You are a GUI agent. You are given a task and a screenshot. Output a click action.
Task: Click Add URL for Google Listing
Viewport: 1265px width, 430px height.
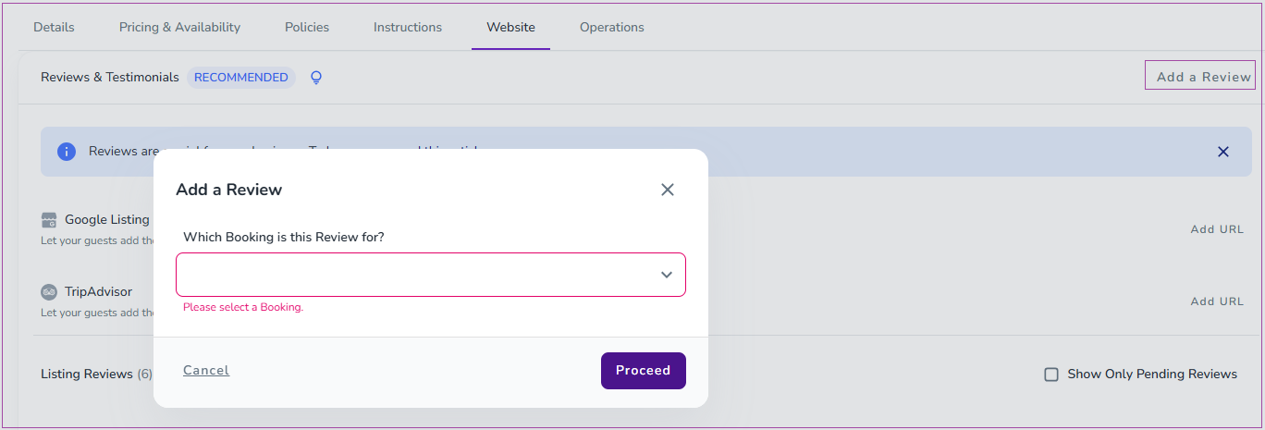(x=1217, y=229)
